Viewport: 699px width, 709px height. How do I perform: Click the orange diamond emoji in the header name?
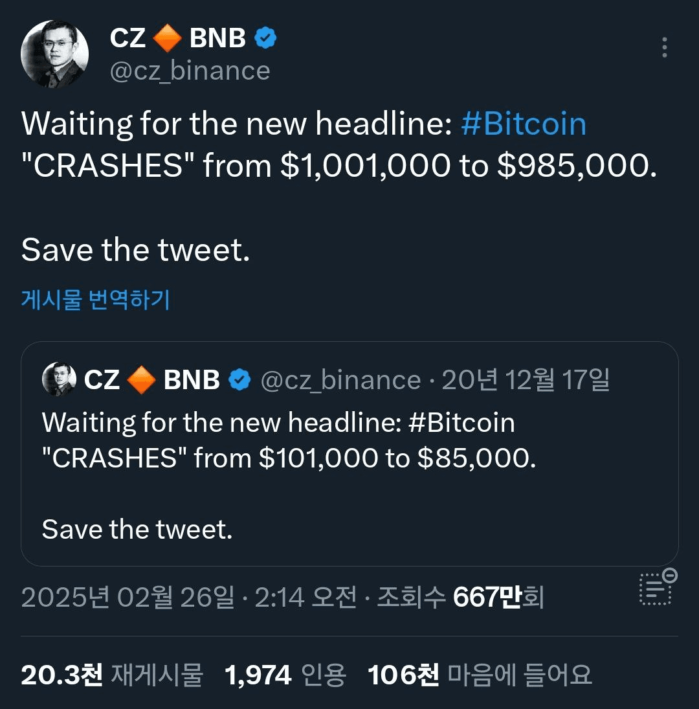click(x=168, y=39)
